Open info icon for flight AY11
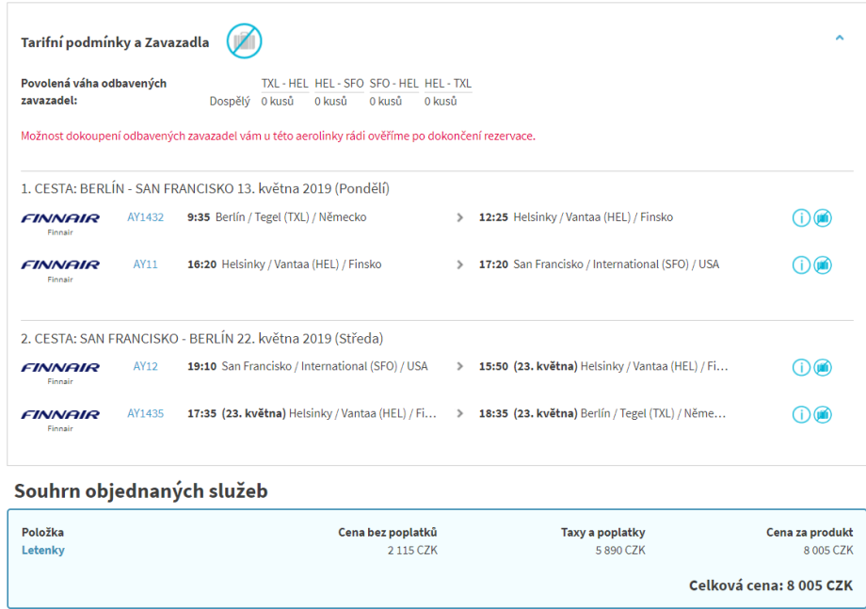The image size is (866, 609). [x=801, y=265]
